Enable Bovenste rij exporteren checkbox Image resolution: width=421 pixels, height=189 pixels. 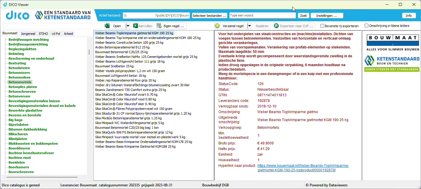(322, 26)
